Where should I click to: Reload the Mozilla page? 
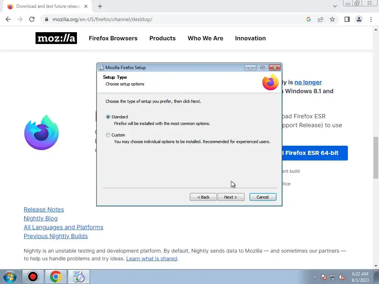(32, 19)
